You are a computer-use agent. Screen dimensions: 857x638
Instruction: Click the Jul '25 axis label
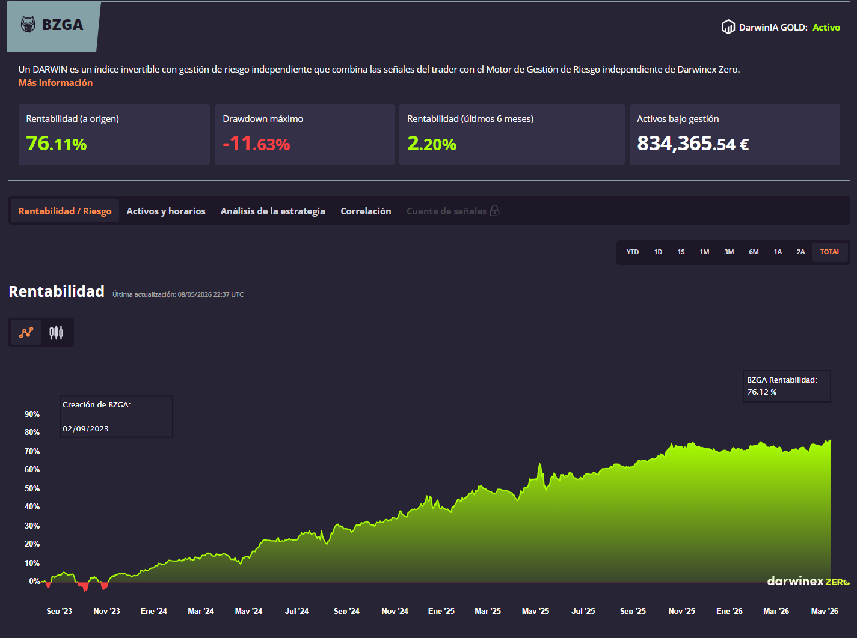(x=583, y=611)
